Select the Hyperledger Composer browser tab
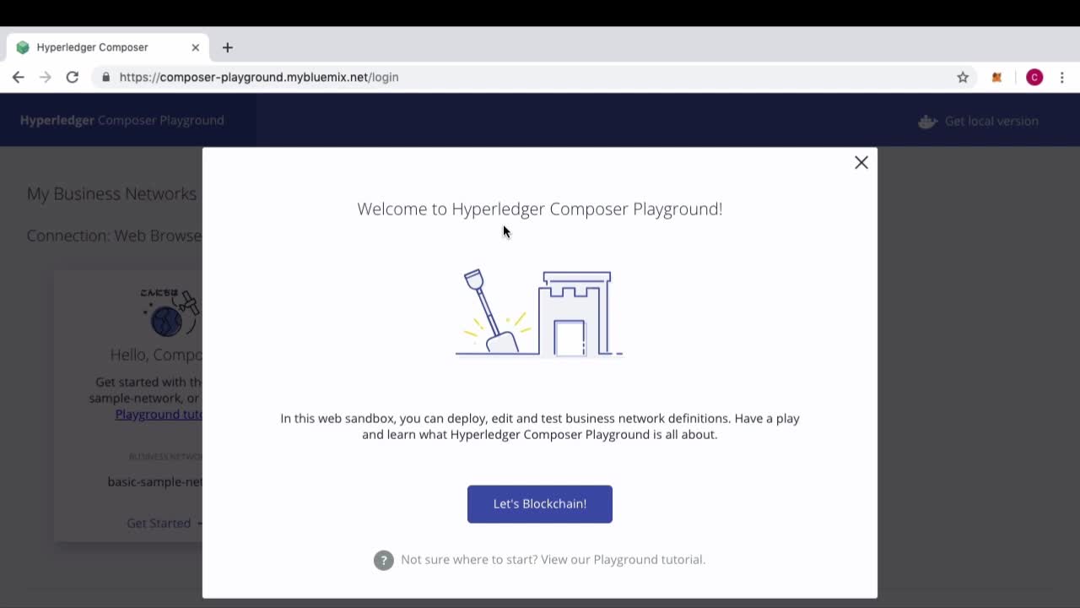Viewport: 1080px width, 608px height. [x=108, y=47]
